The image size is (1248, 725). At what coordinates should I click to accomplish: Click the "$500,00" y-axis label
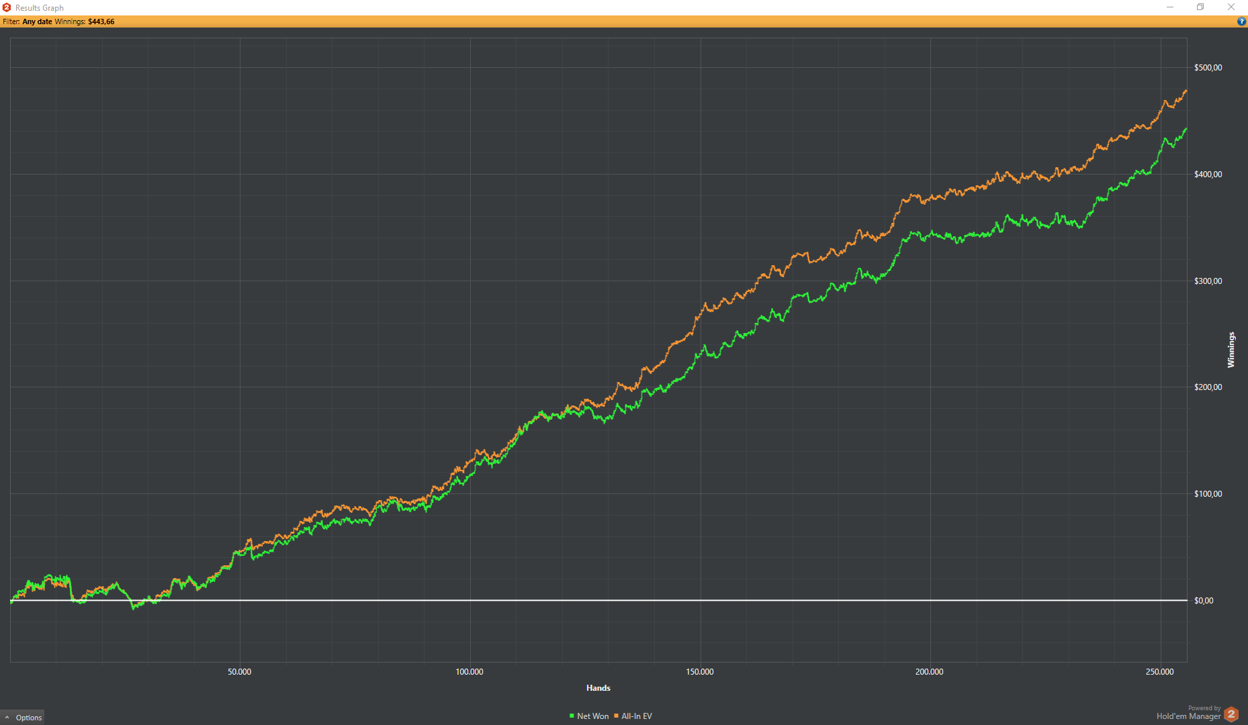point(1208,68)
